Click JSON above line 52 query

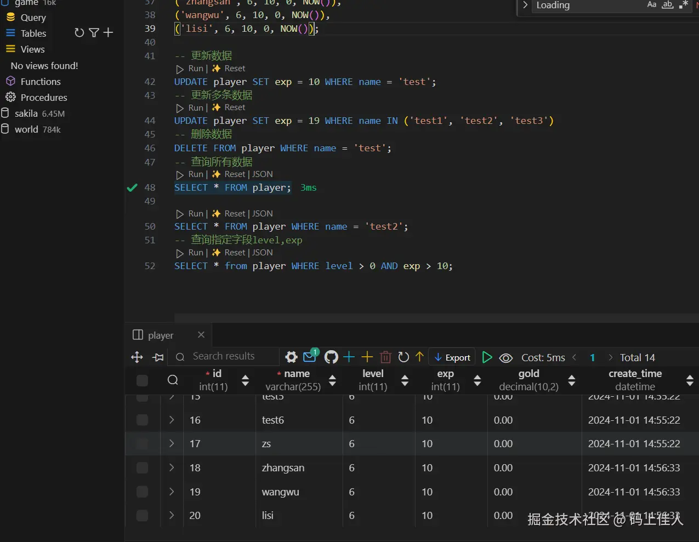pyautogui.click(x=263, y=253)
